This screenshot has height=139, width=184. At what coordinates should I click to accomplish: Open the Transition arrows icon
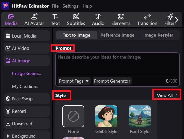click(147, 17)
